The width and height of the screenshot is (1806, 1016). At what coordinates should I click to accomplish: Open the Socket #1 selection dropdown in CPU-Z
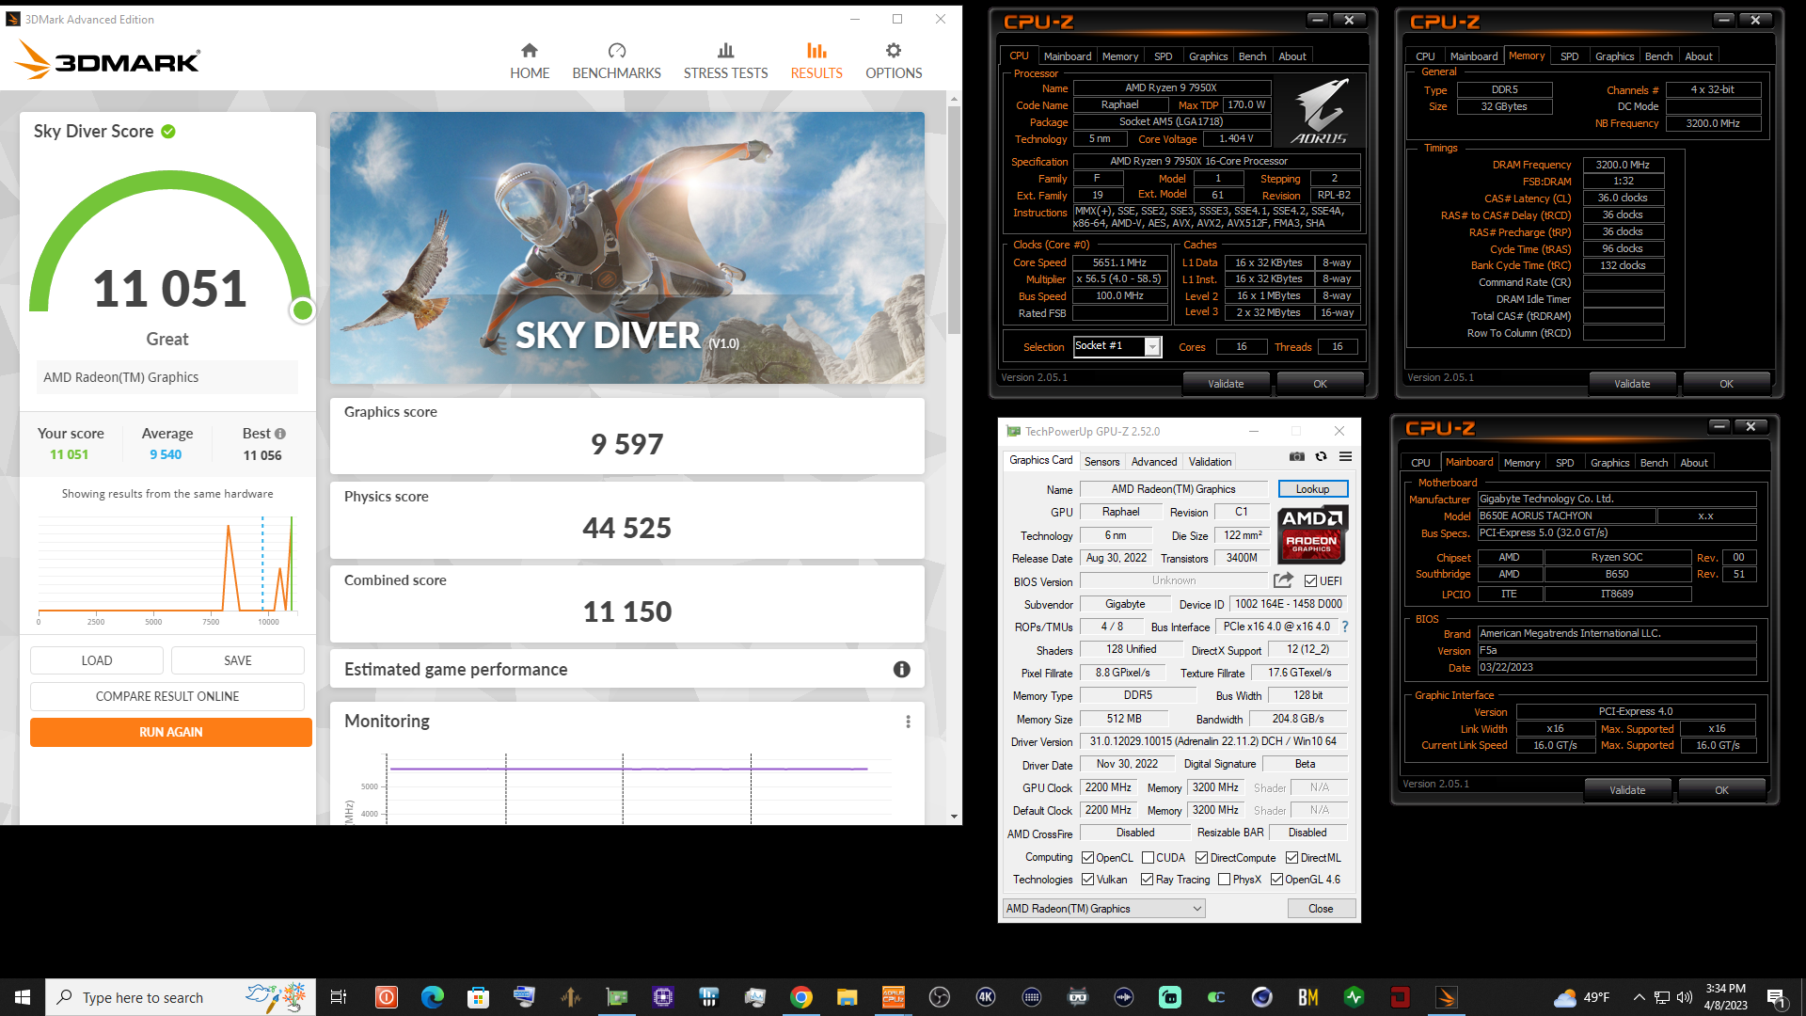[x=1152, y=347]
